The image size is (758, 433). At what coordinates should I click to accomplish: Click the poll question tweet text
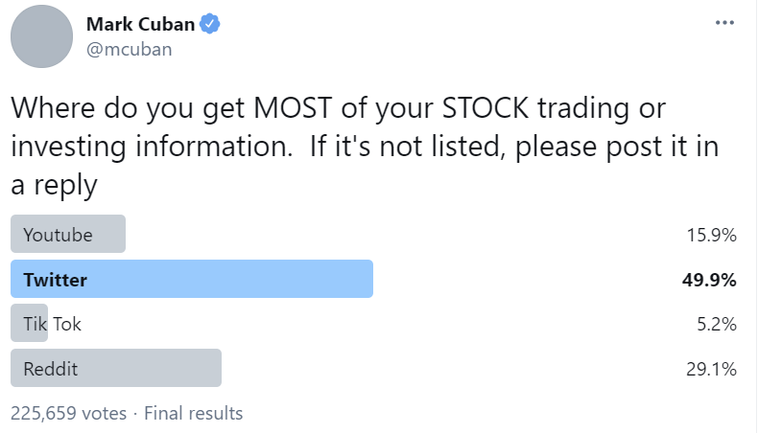point(365,148)
